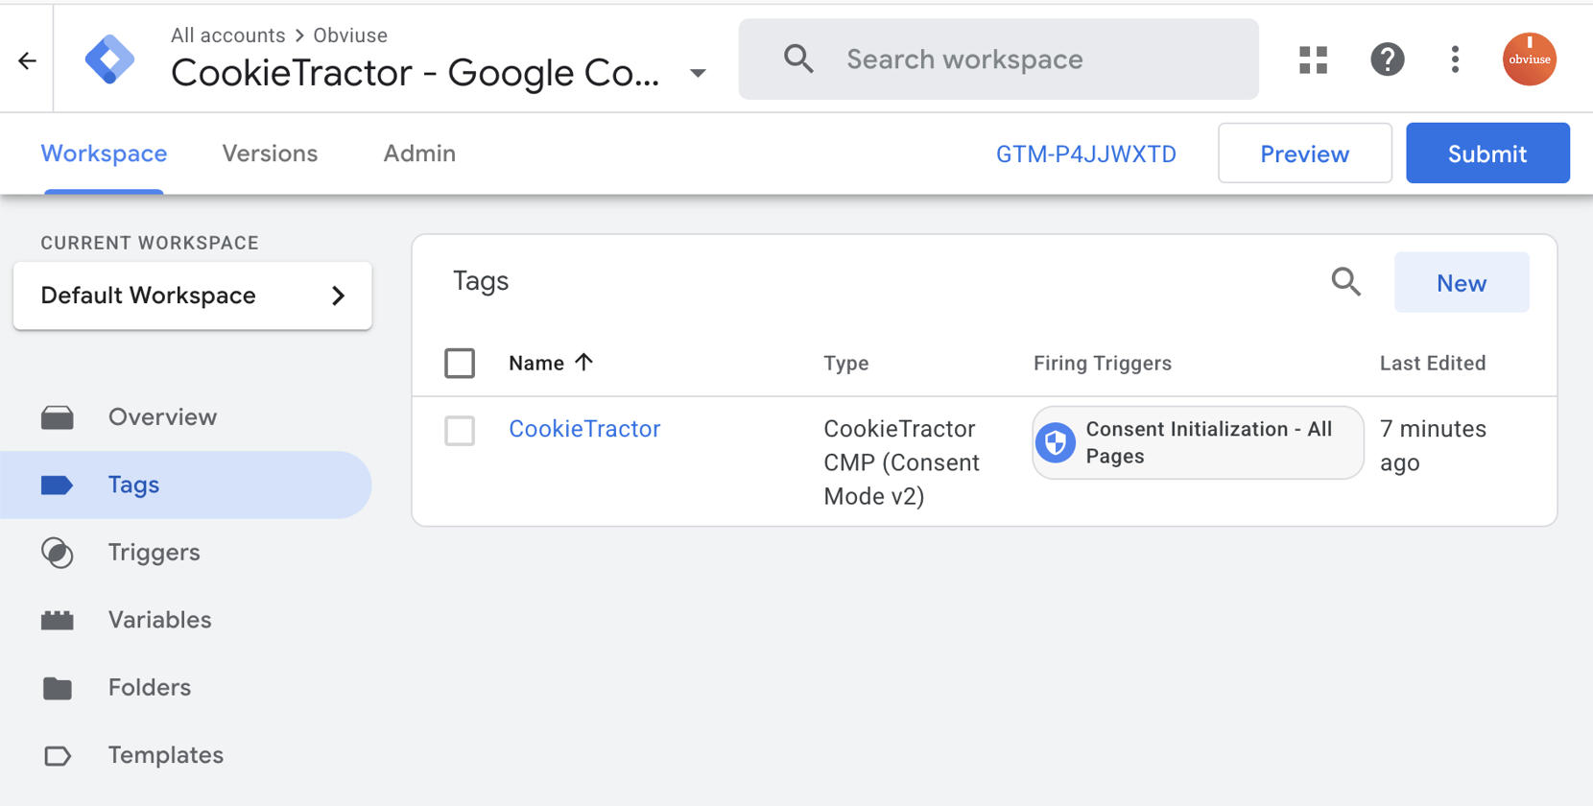The height and width of the screenshot is (806, 1593).
Task: Click the Search workspace field
Action: [998, 59]
